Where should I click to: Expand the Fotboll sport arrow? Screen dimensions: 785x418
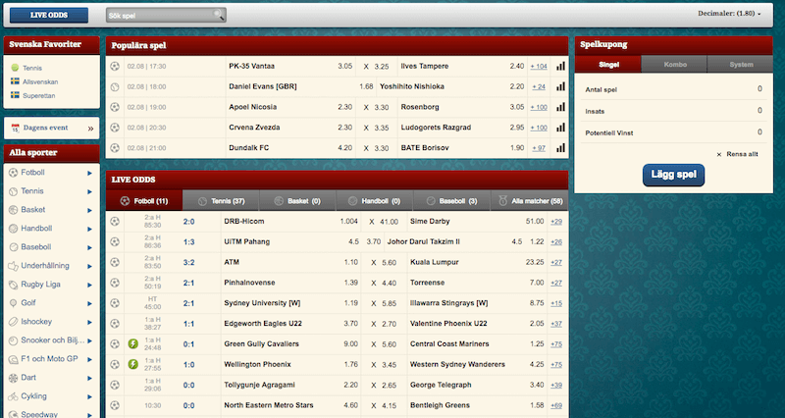click(x=89, y=174)
